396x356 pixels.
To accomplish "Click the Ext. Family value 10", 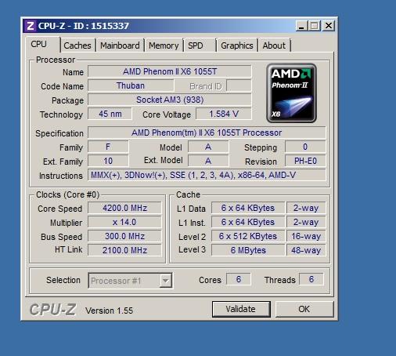I will (108, 161).
